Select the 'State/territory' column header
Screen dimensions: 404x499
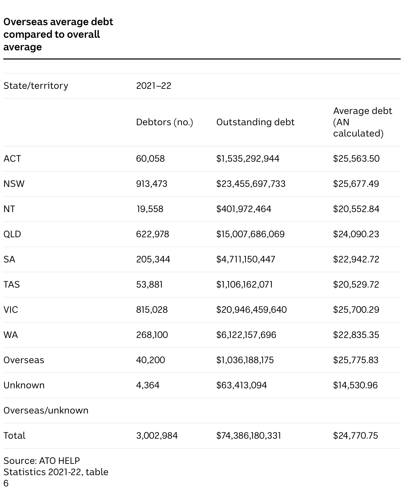pyautogui.click(x=36, y=86)
